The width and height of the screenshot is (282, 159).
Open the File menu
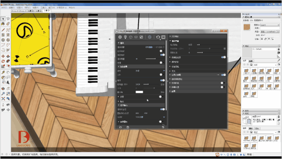click(4, 8)
